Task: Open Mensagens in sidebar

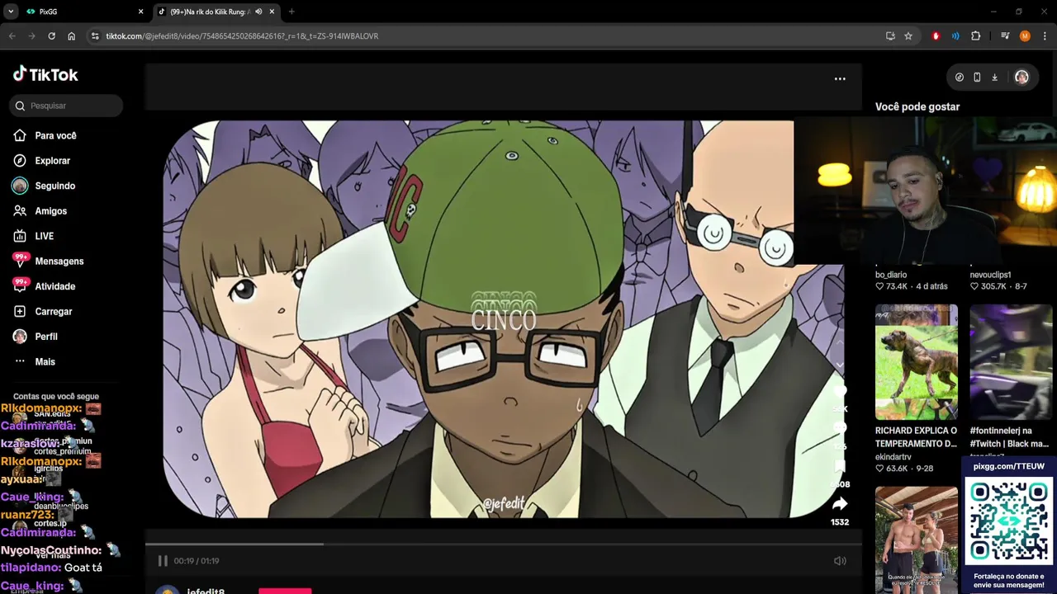Action: pos(59,262)
